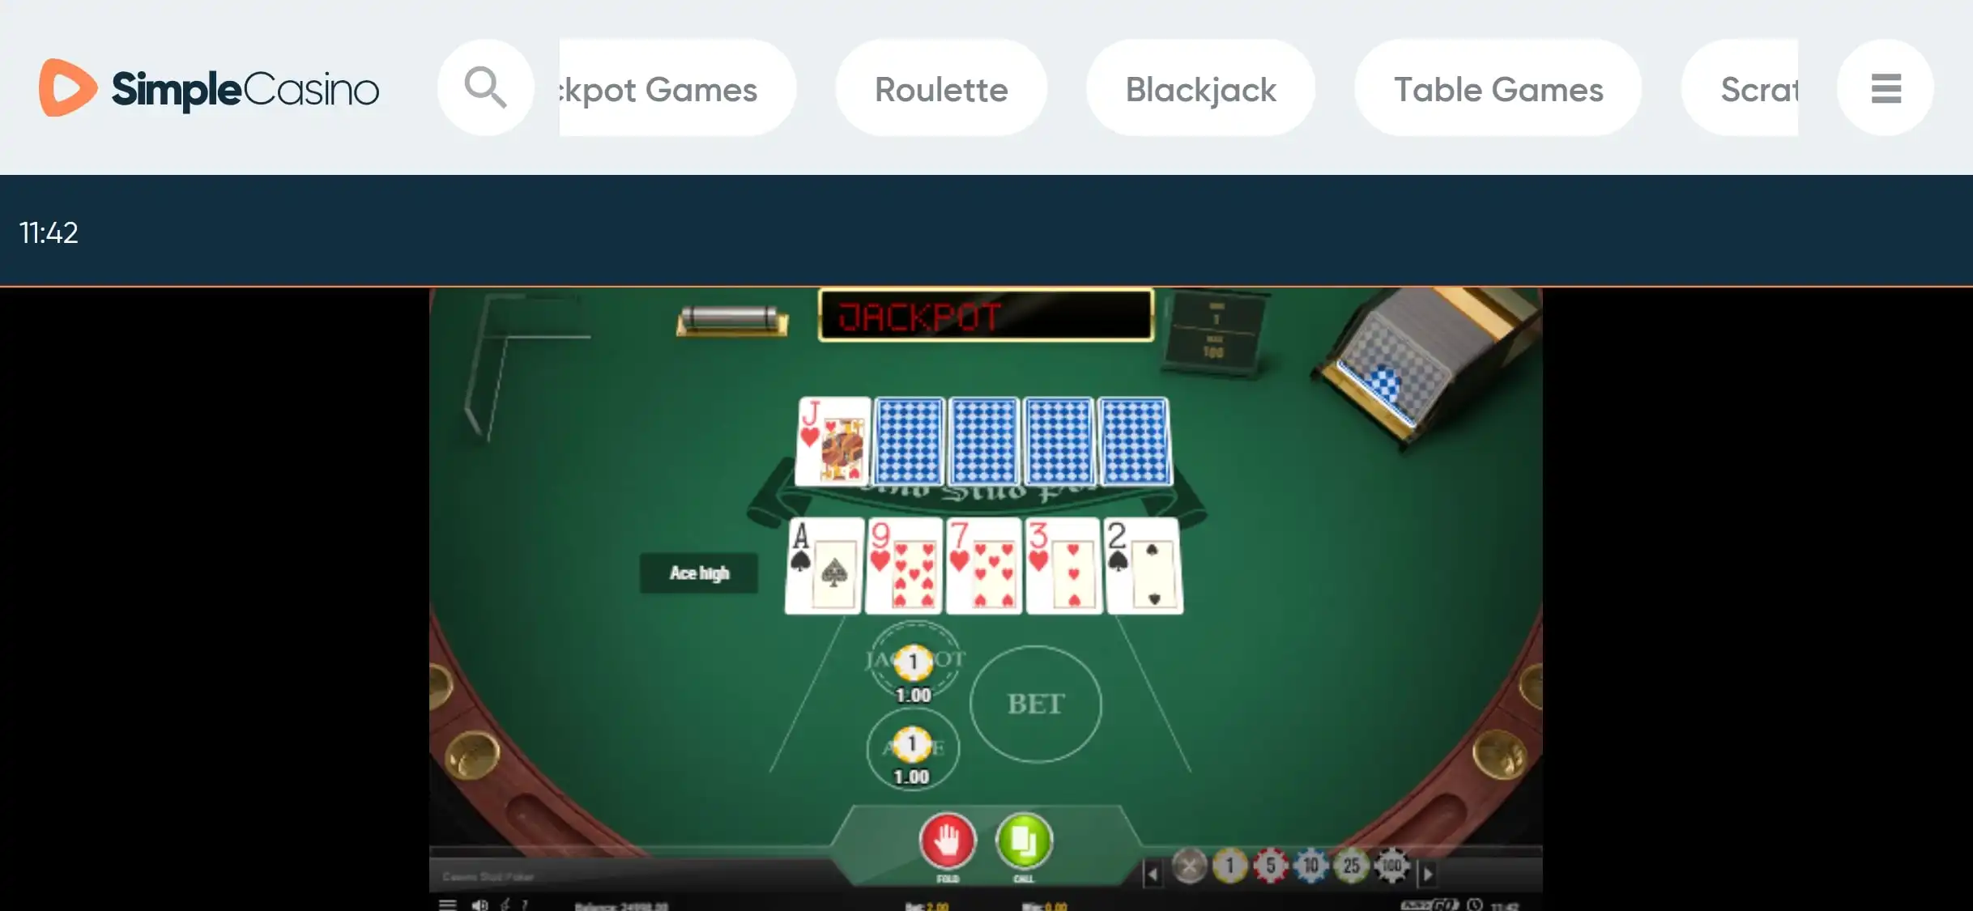Select the blue 10 chip
The width and height of the screenshot is (1973, 911).
coord(1310,866)
